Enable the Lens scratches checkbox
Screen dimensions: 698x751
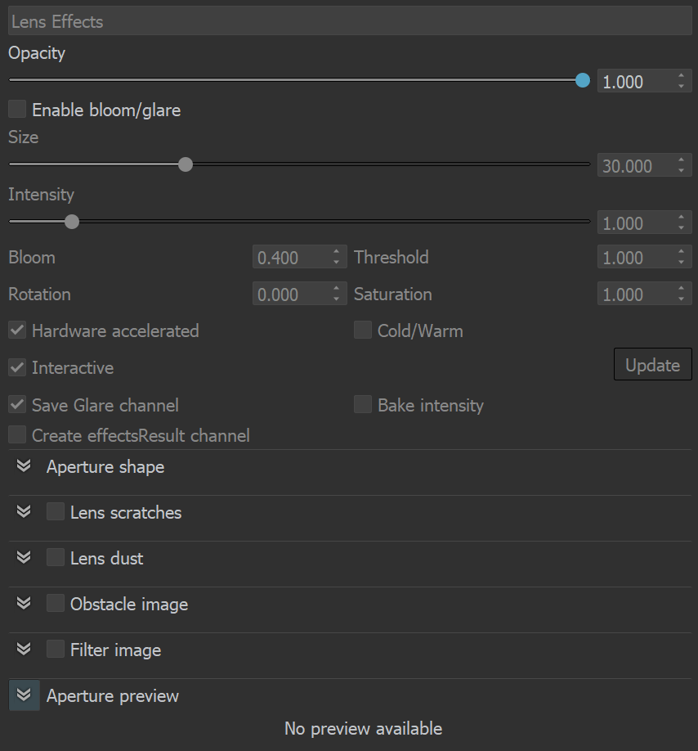pos(55,511)
